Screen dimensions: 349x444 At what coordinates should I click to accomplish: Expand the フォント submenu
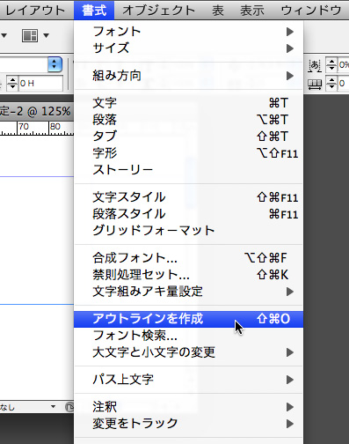188,32
